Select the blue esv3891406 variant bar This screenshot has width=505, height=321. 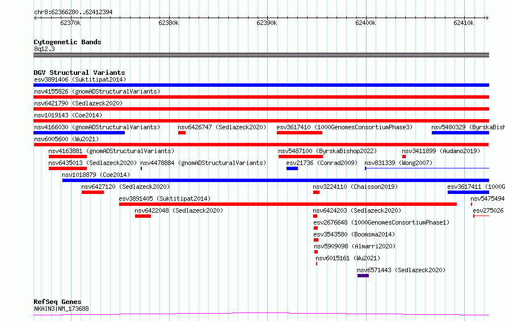click(261, 85)
